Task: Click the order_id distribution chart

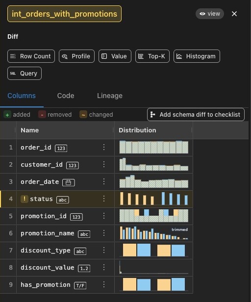Action: coord(154,148)
